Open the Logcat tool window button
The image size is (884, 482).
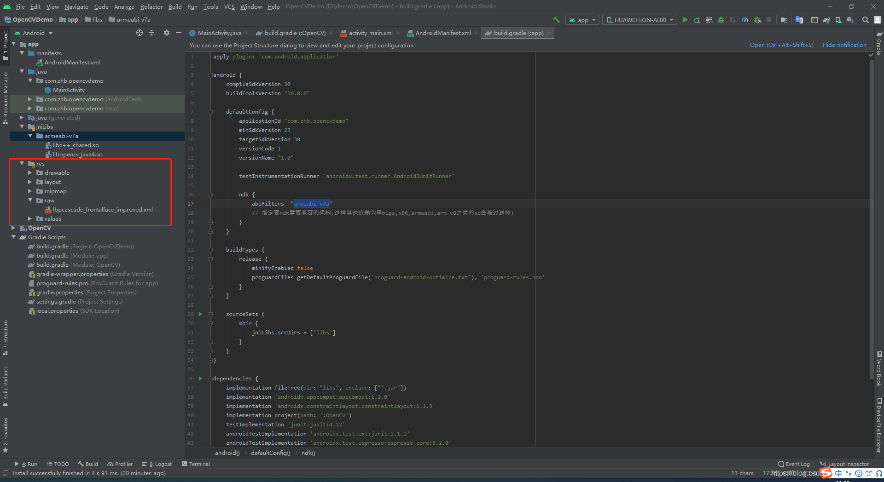click(157, 464)
